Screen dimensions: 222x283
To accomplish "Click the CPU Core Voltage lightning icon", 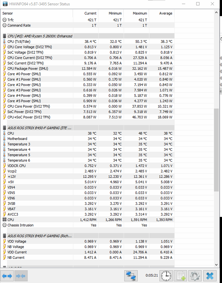I will click(x=4, y=47).
